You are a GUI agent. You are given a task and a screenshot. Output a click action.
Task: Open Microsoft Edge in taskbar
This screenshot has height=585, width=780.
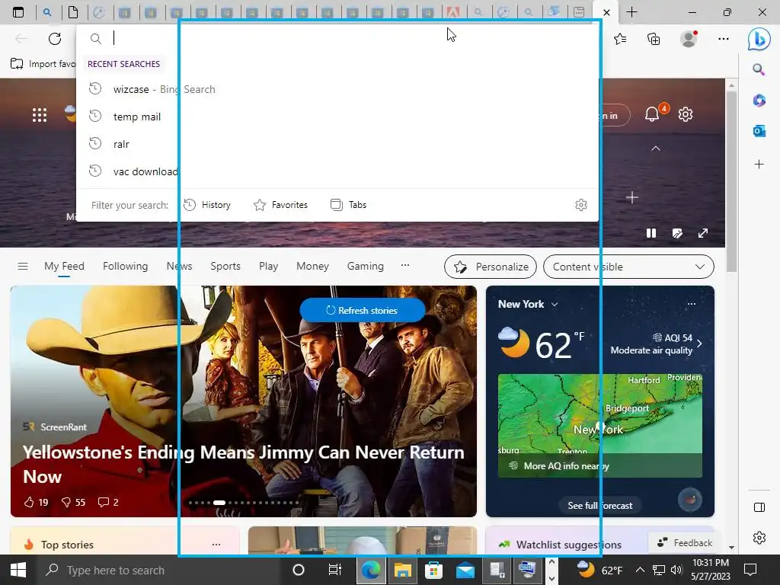pyautogui.click(x=371, y=570)
